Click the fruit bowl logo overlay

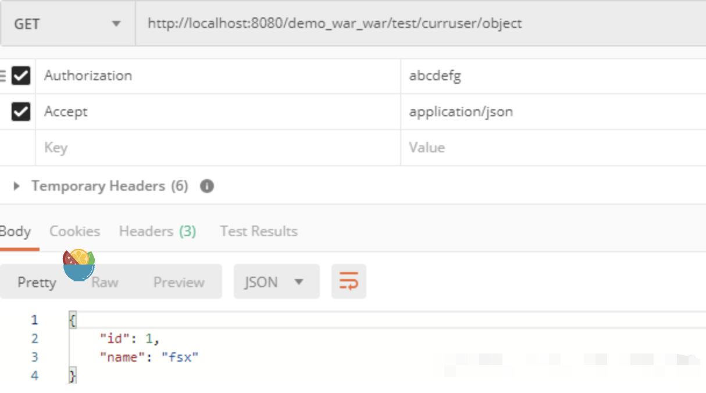click(79, 265)
